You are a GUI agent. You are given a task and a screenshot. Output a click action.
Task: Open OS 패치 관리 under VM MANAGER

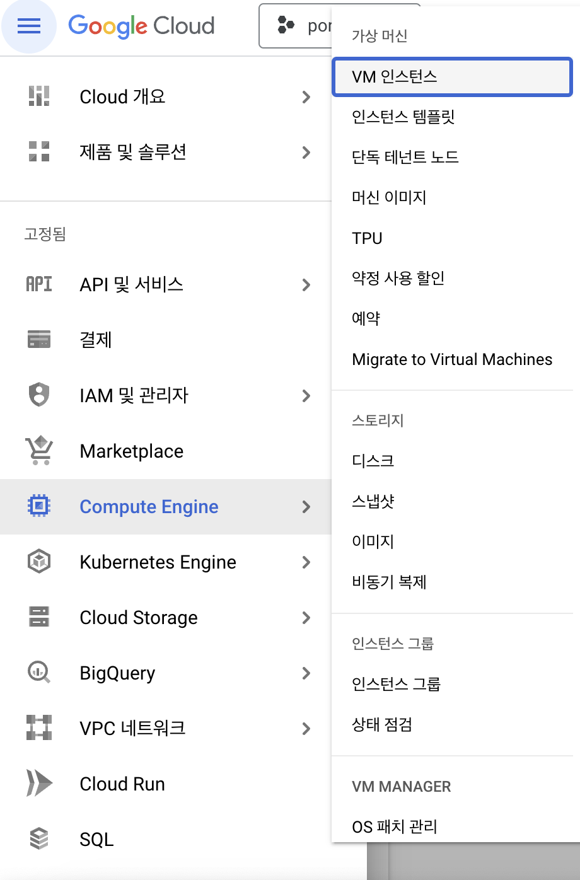coord(452,826)
